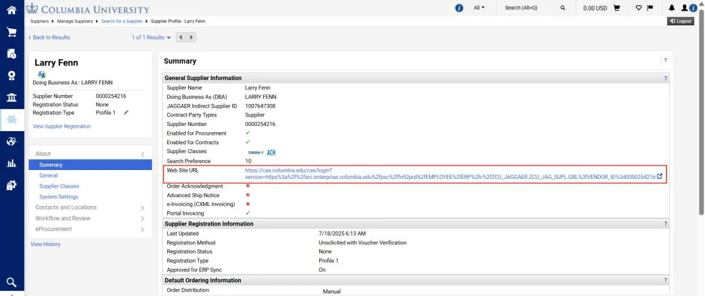The height and width of the screenshot is (296, 705).
Task: Click the top search magnifier icon
Action: [563, 8]
